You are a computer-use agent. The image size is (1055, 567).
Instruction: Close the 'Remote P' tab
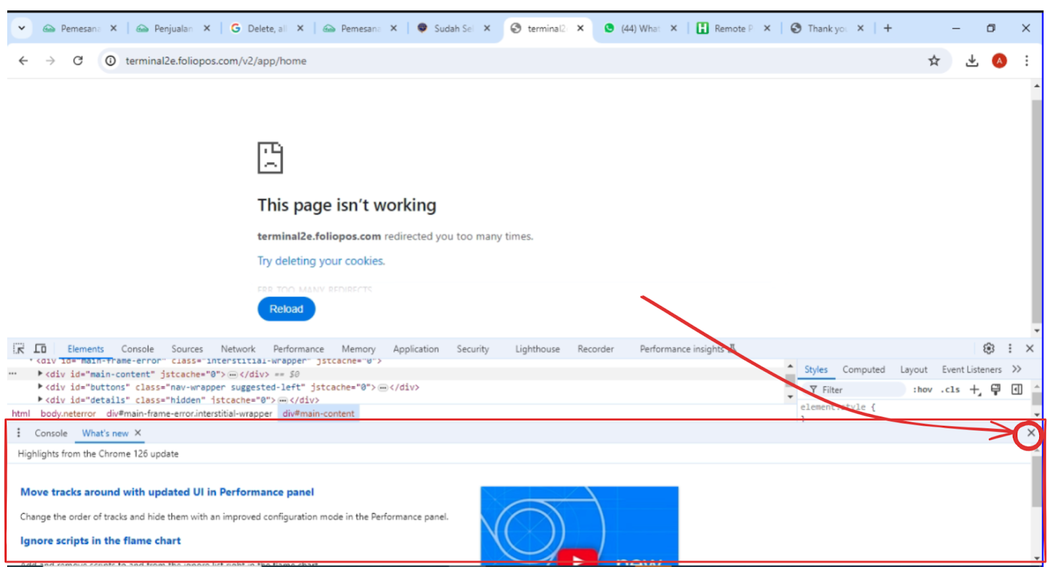point(767,28)
